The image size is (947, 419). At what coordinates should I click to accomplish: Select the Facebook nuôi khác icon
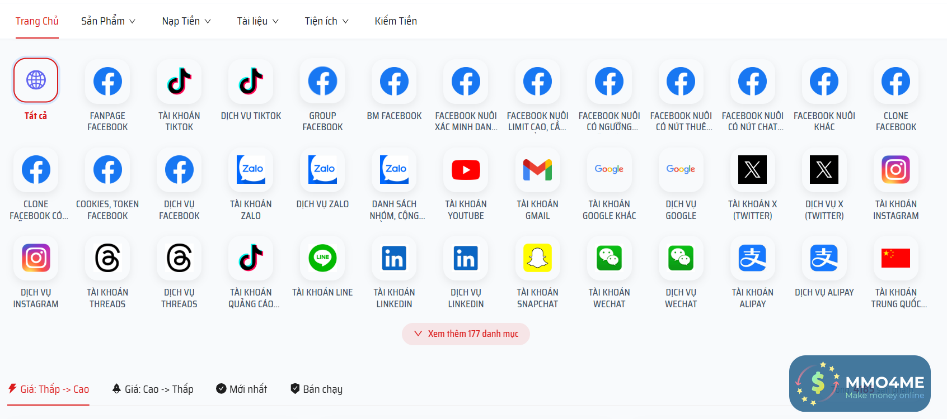(824, 81)
